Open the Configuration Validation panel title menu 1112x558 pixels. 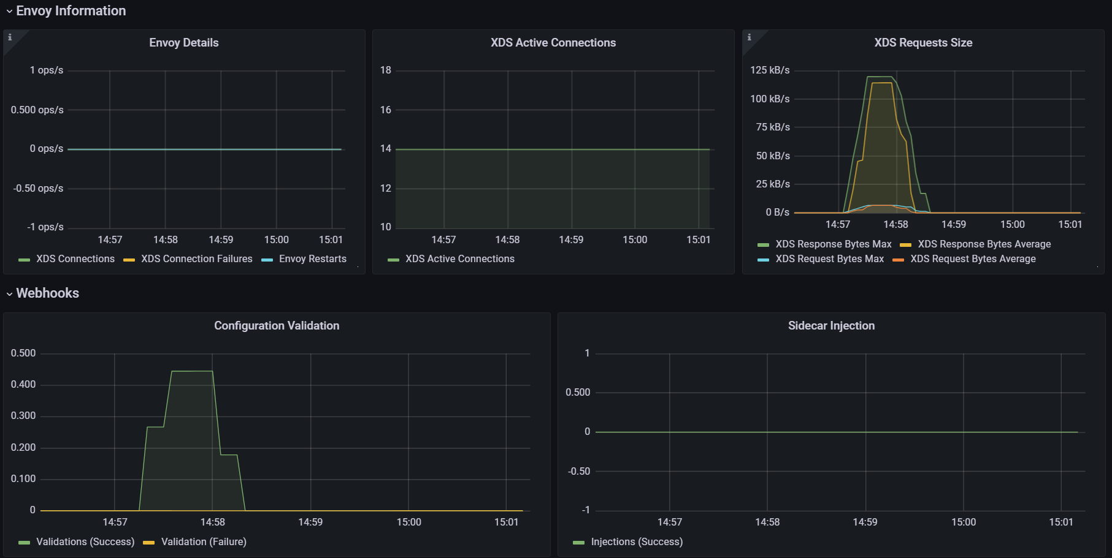pos(277,326)
